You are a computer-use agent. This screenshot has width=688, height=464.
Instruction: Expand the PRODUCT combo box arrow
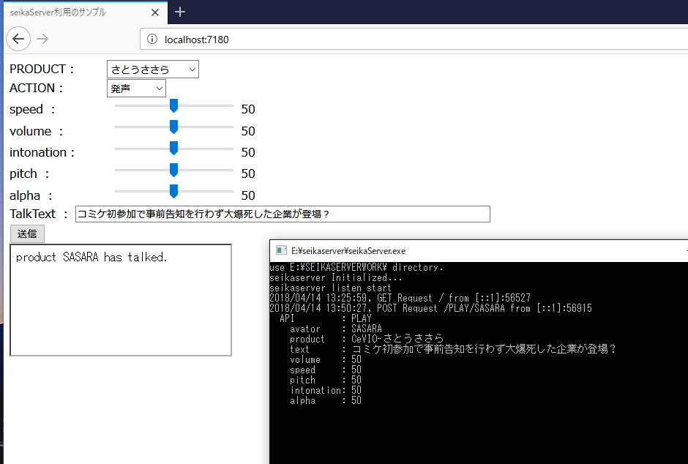[193, 69]
